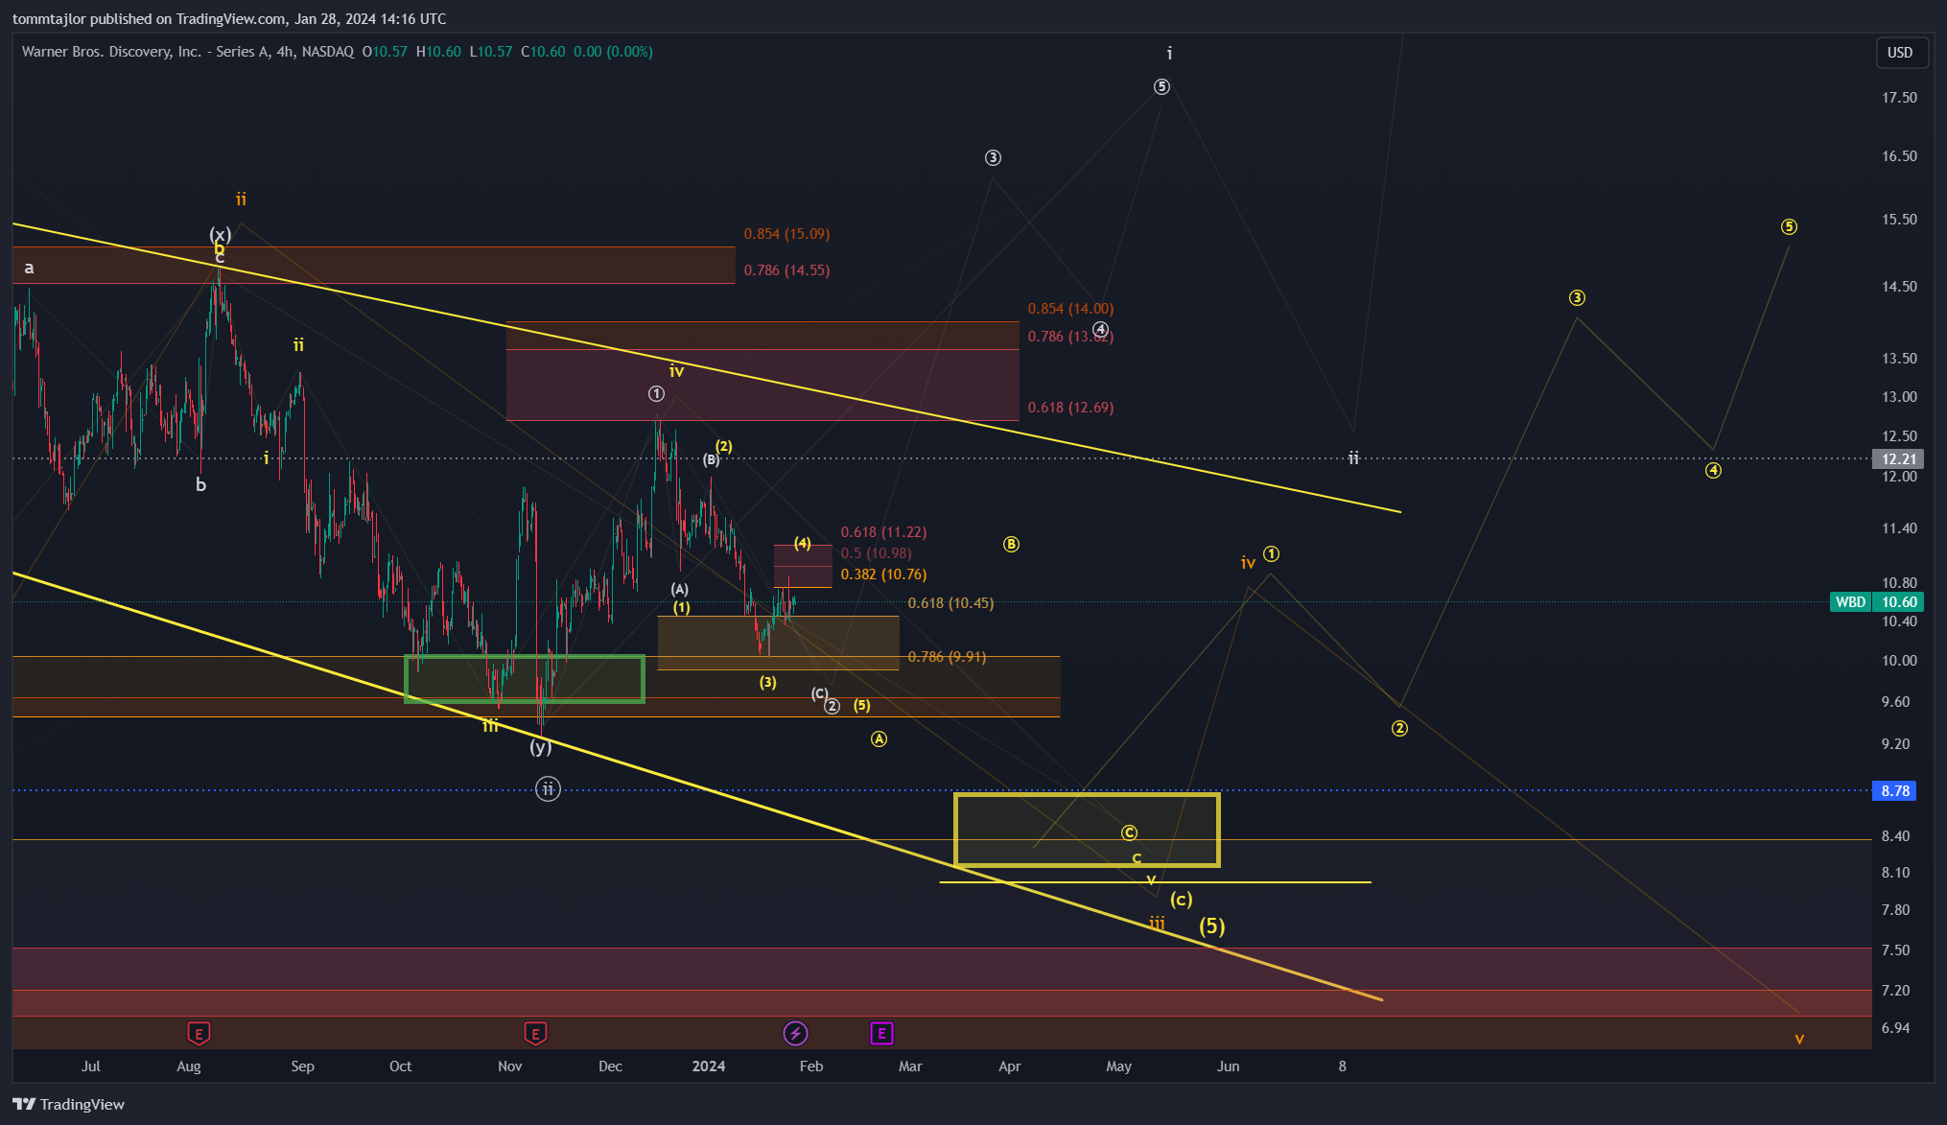Click the low value L10.57
1947x1125 pixels.
pyautogui.click(x=491, y=52)
